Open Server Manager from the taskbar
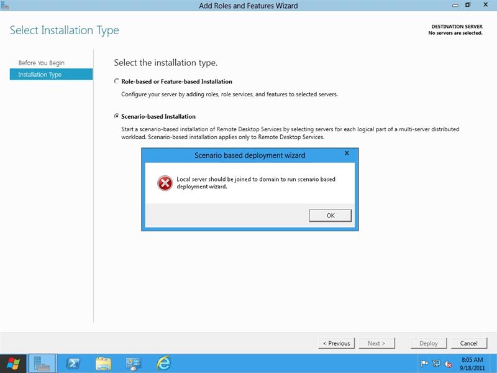 [43, 364]
